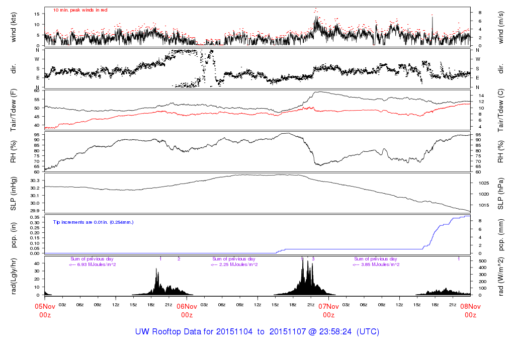Image resolution: width=515 pixels, height=352 pixels.
Task: Click the 'Tair/Tdew (F)' left axis label
Action: tap(14, 110)
